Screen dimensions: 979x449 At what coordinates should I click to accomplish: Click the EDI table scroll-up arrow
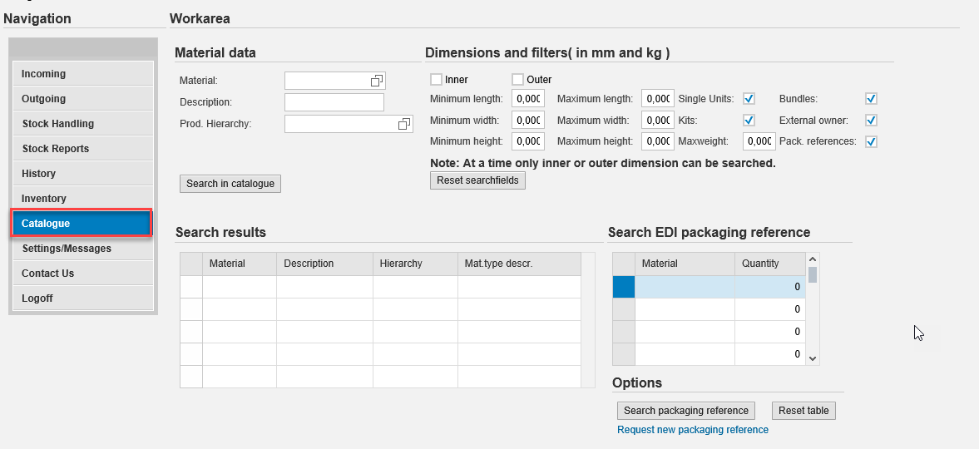coord(813,259)
